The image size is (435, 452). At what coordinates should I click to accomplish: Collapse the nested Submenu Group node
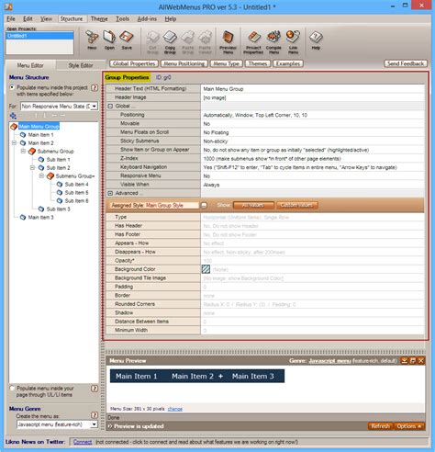(x=41, y=176)
